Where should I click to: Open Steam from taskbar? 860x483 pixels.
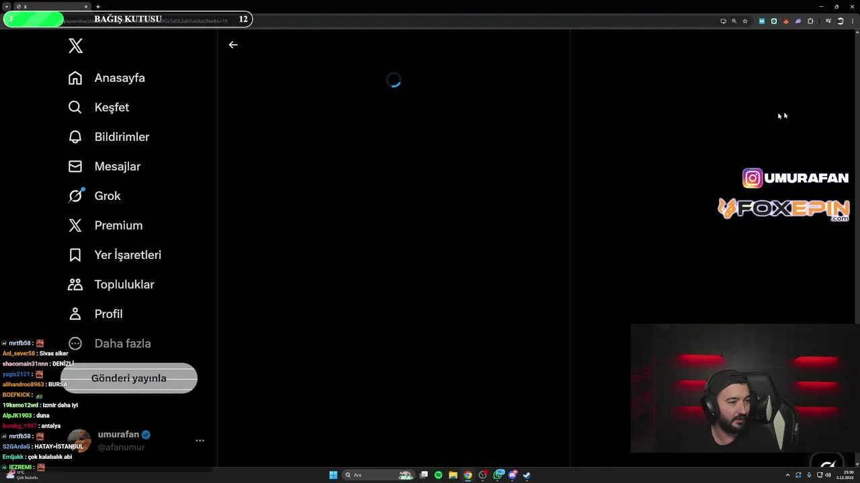tap(527, 475)
